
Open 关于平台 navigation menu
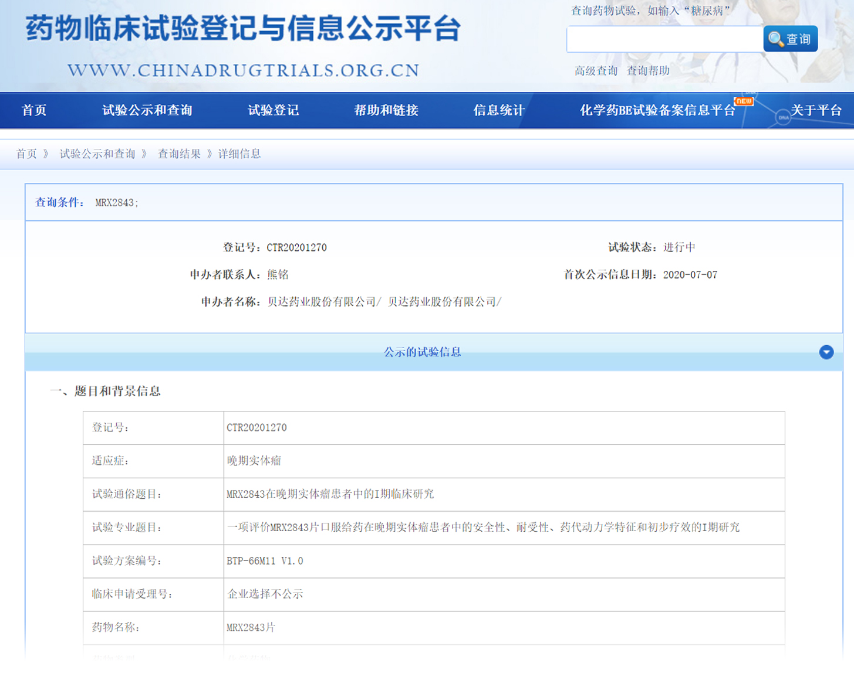click(x=816, y=110)
